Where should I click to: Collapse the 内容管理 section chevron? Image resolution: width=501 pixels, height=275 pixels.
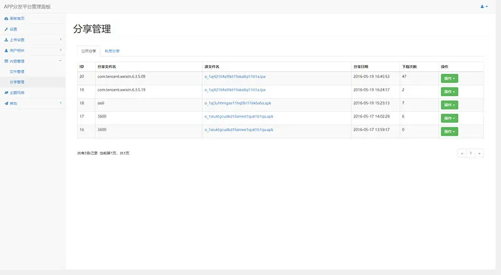(x=60, y=61)
